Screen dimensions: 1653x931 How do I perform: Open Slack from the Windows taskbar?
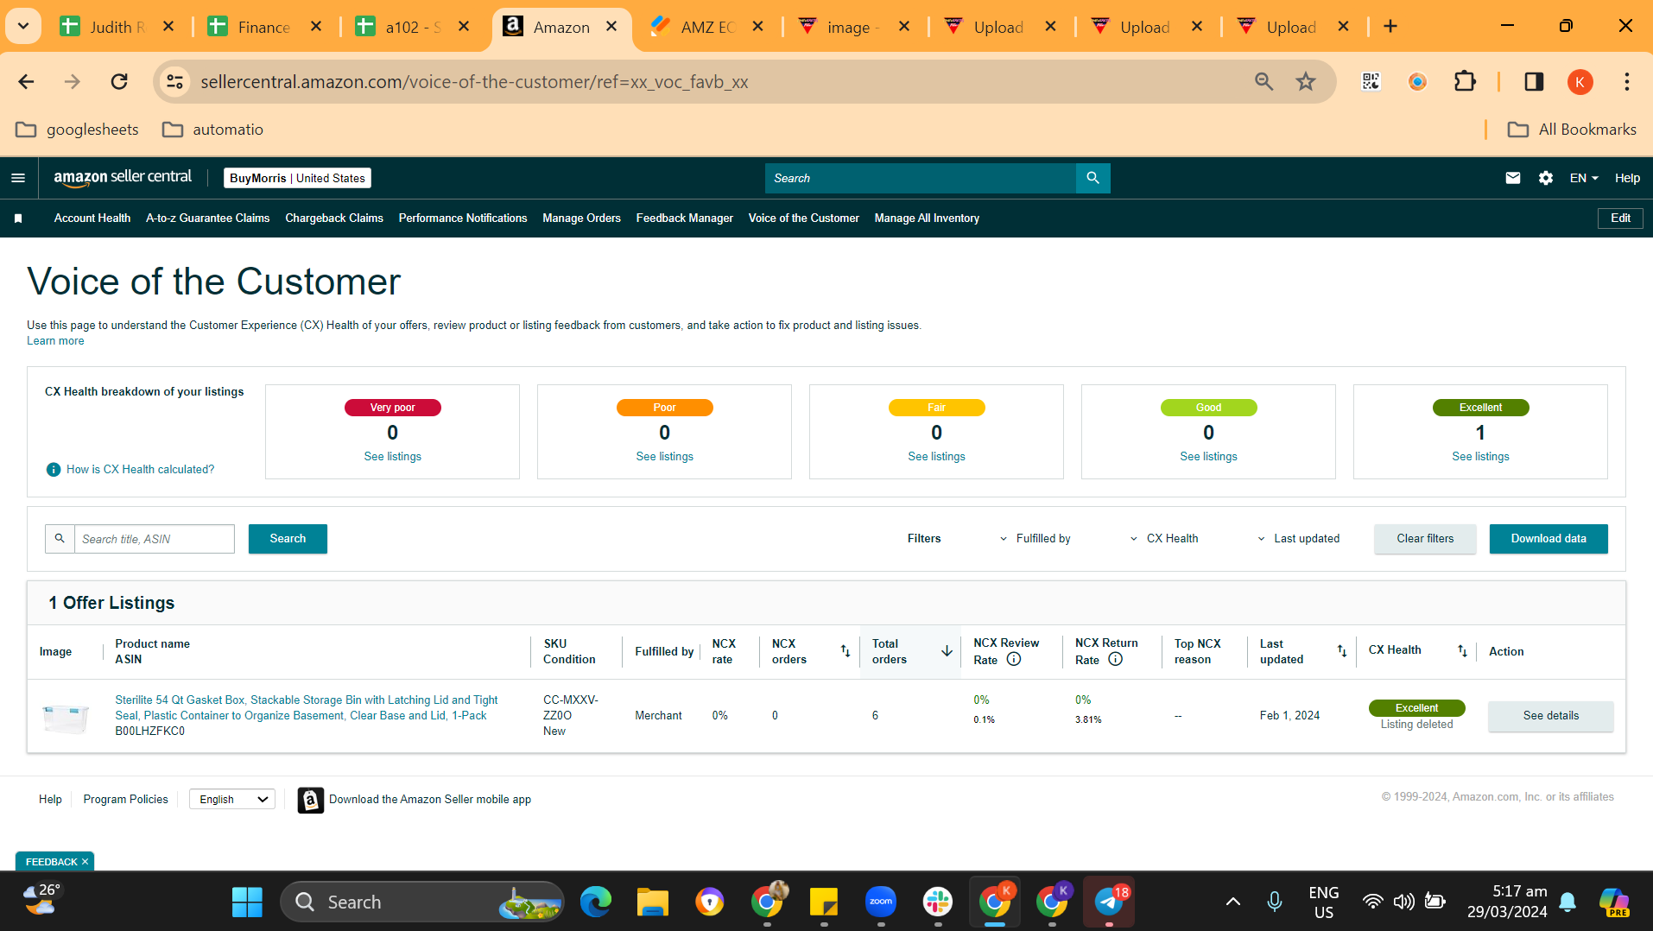(x=938, y=902)
